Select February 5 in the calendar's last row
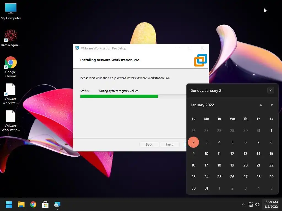Image resolution: width=282 pixels, height=211 pixels. [x=271, y=188]
